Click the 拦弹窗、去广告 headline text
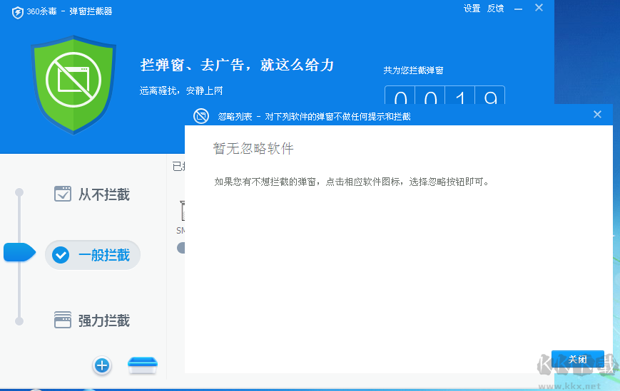The image size is (620, 391). click(x=238, y=65)
